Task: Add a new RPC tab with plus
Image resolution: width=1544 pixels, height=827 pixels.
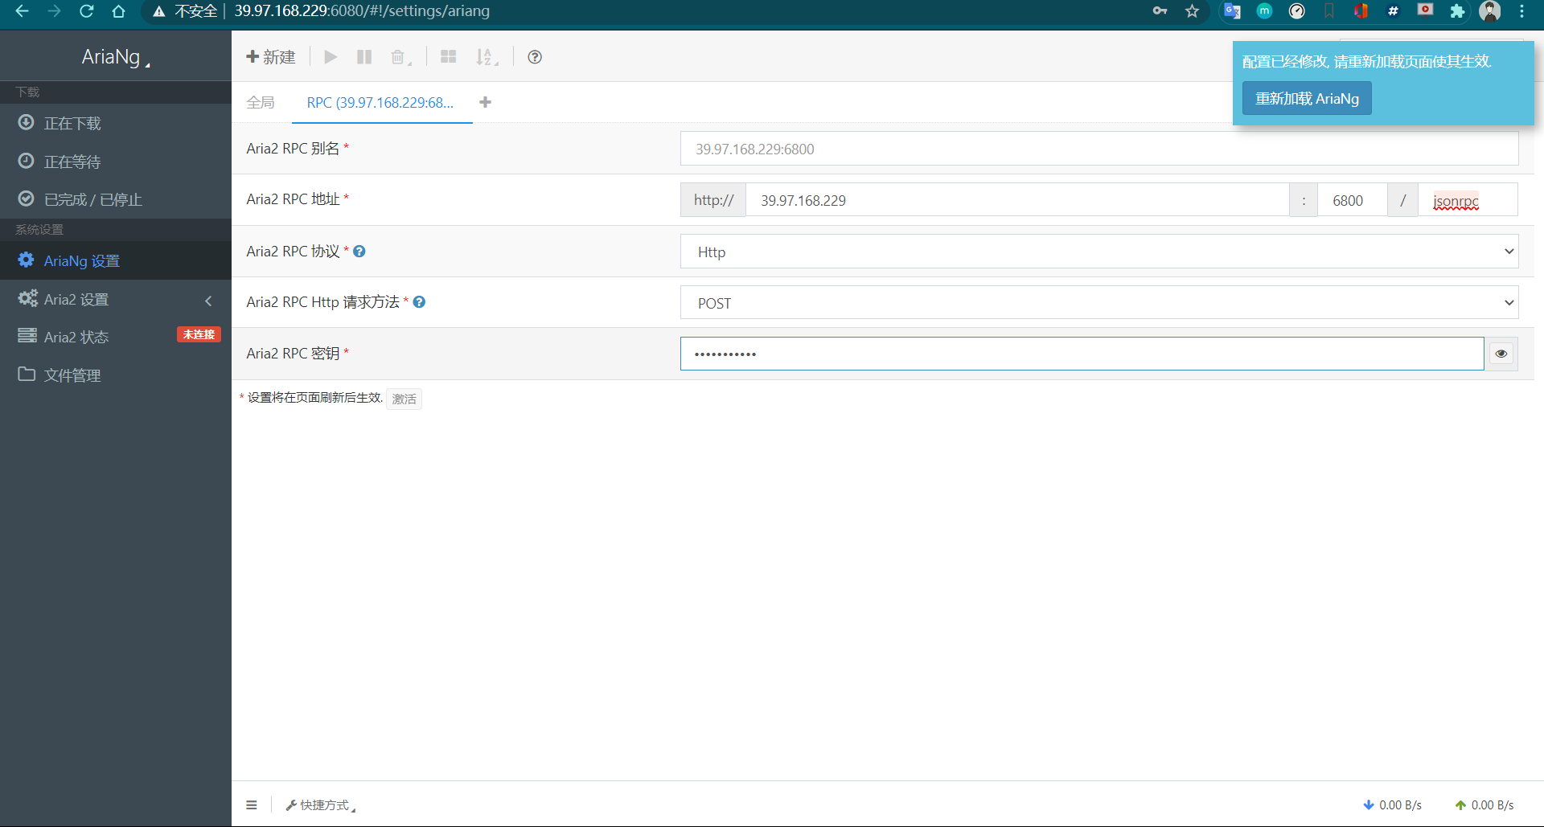Action: point(485,102)
